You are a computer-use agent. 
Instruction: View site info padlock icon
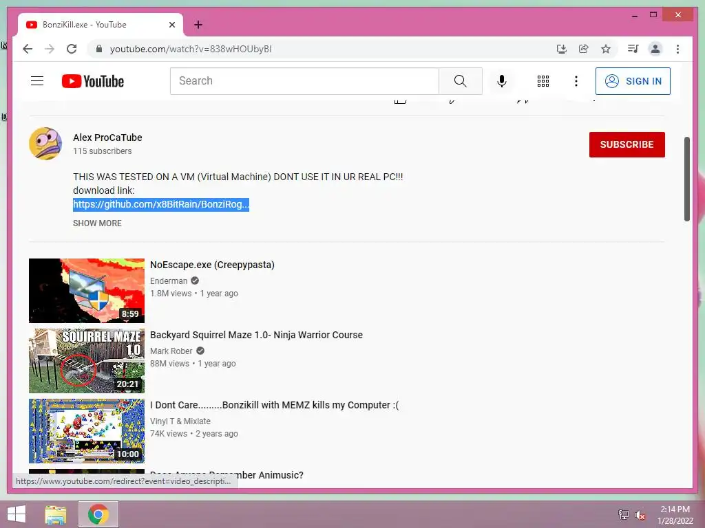99,49
